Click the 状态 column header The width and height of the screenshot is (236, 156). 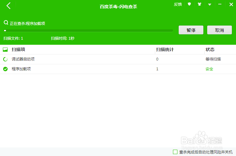tap(210, 49)
